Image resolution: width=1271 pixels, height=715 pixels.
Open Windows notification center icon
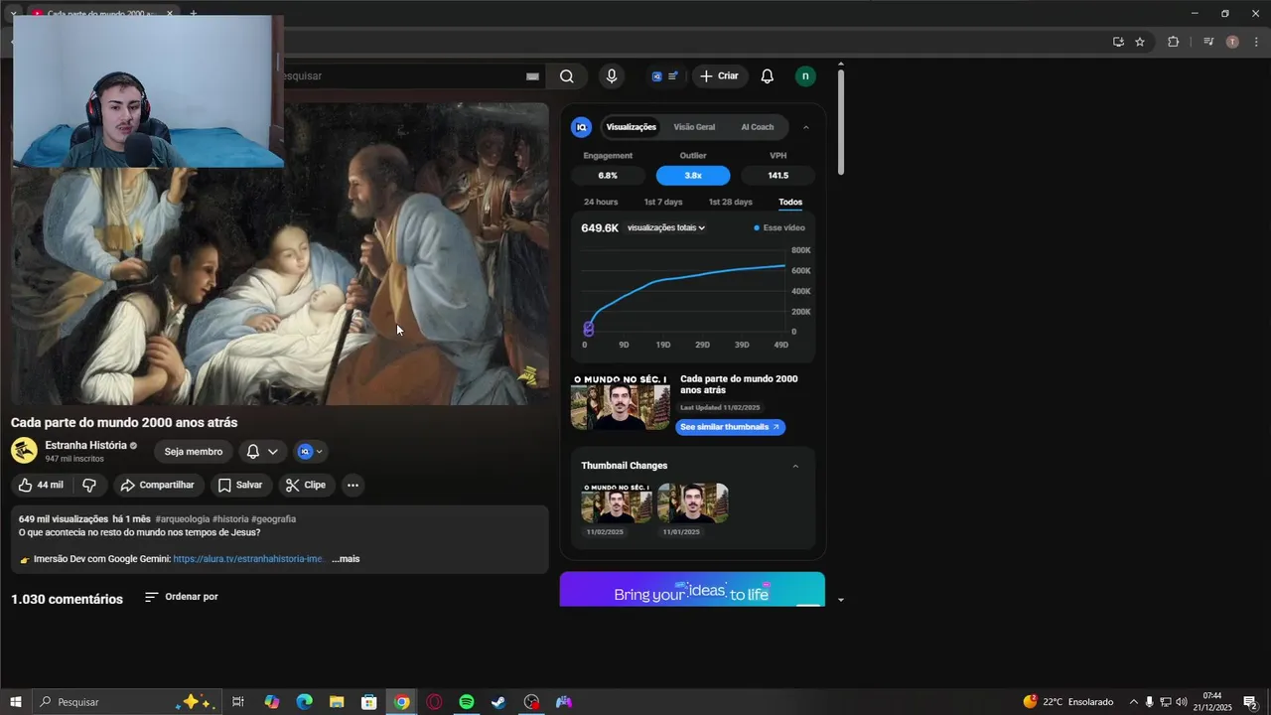click(x=1250, y=702)
